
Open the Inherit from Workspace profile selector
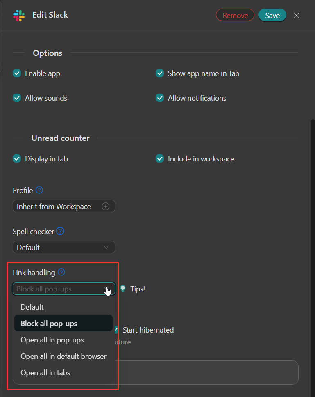pos(64,206)
